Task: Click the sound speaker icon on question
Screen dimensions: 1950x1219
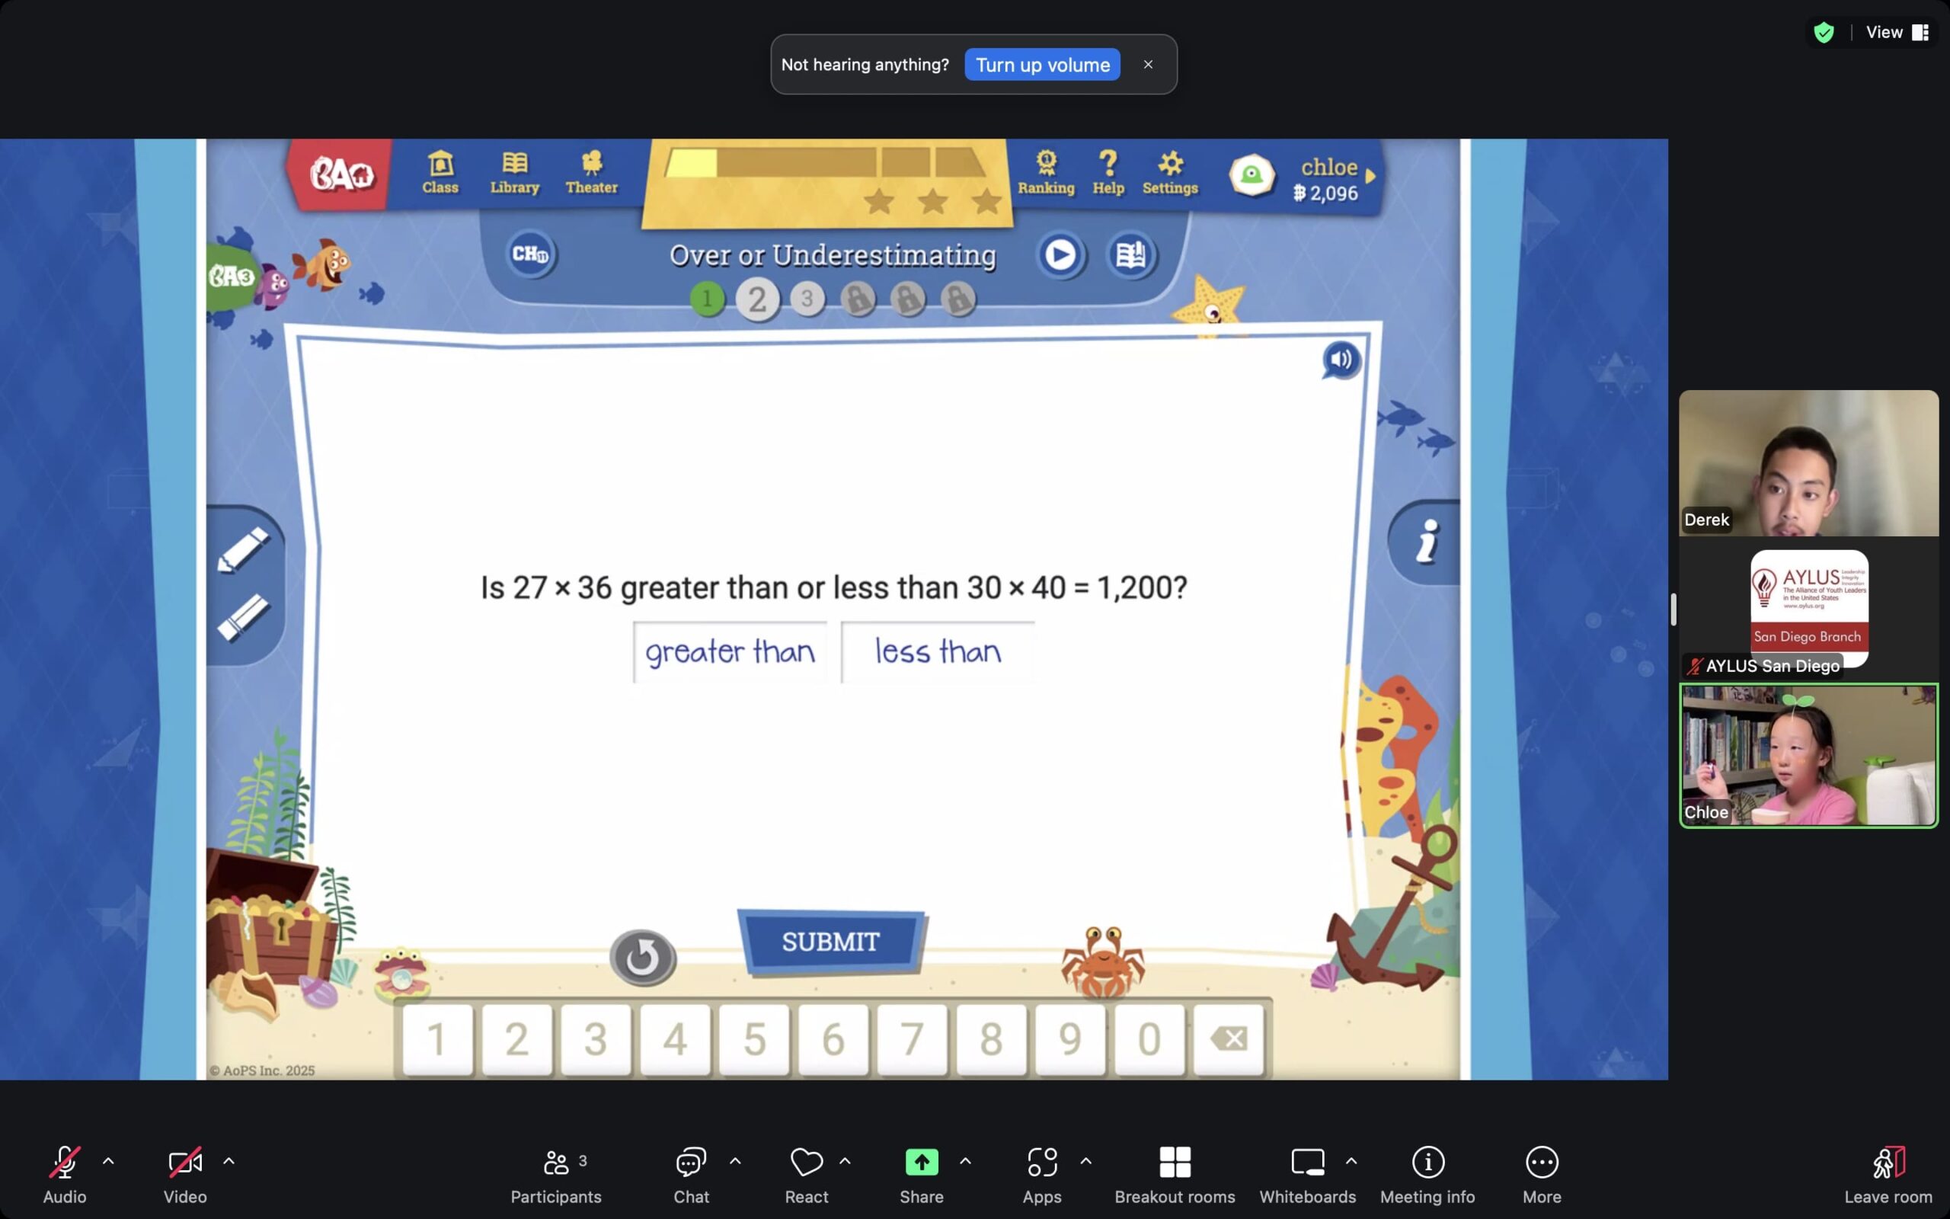Action: [1341, 360]
